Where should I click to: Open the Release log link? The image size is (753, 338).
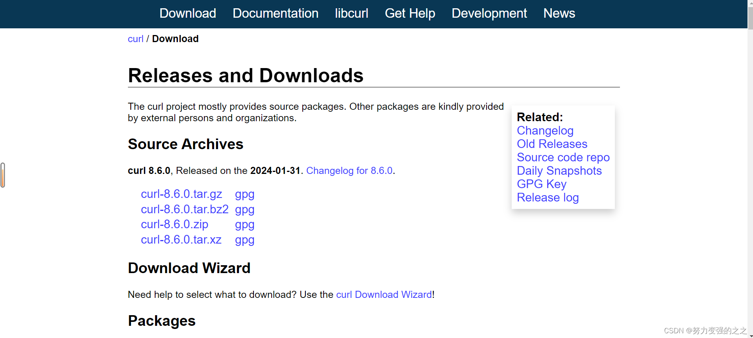(548, 198)
